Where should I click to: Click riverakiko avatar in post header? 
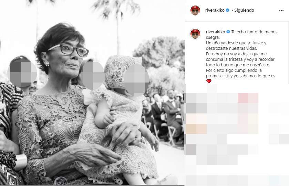point(195,10)
